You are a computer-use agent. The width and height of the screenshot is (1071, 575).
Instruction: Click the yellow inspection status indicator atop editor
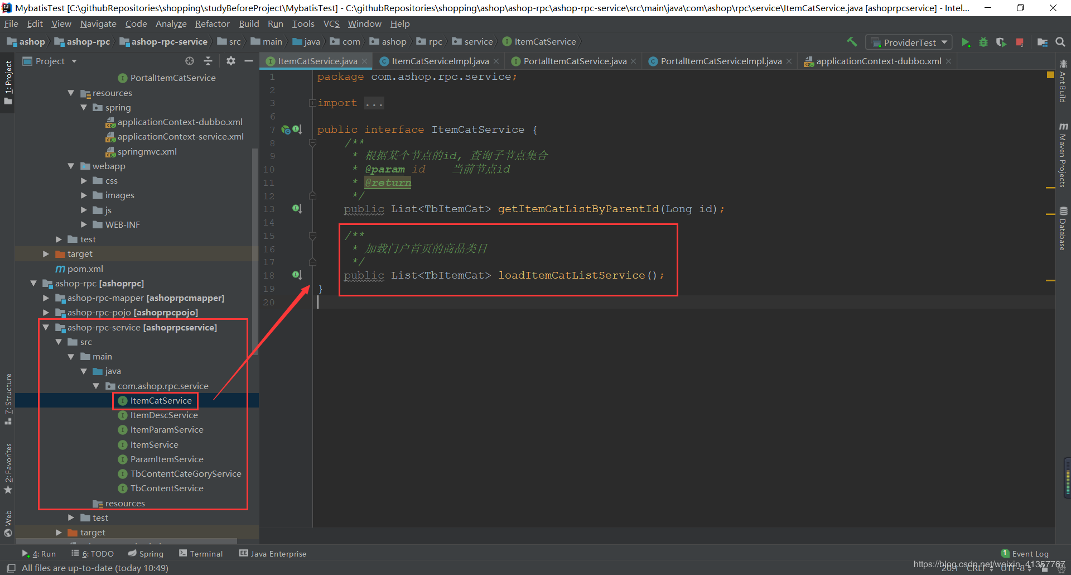(x=1050, y=75)
